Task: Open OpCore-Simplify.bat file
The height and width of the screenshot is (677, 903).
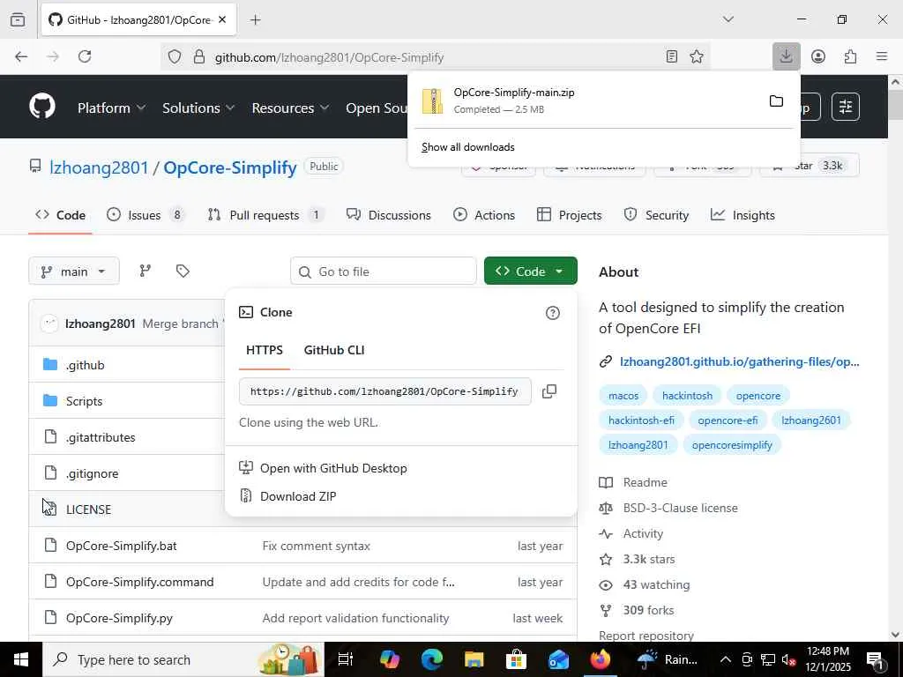Action: [x=122, y=546]
